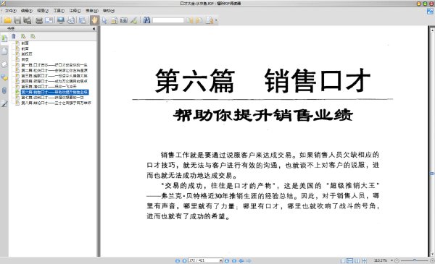Open the Tools menu (工具)
Image resolution: width=435 pixels, height=264 pixels.
pyautogui.click(x=59, y=11)
